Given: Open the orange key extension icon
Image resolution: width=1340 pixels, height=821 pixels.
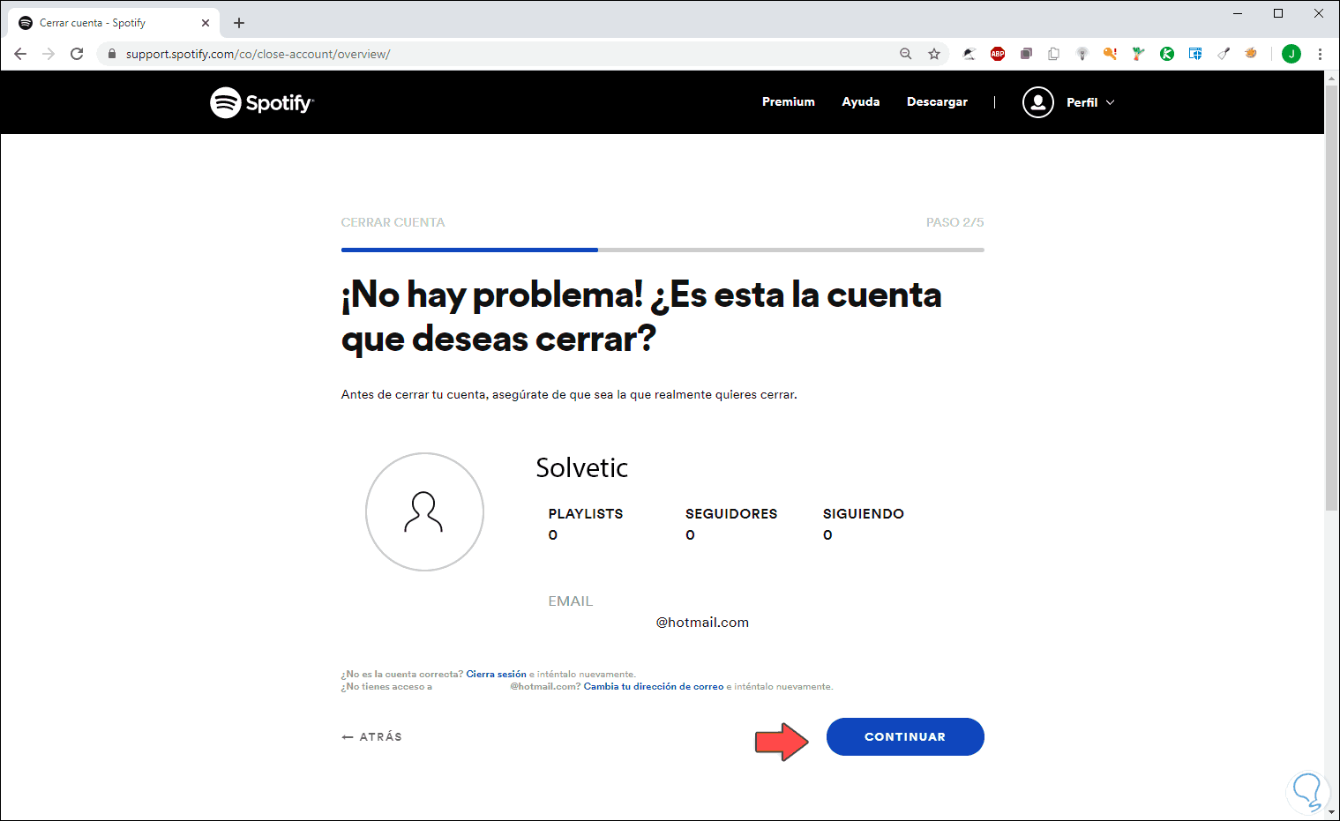Looking at the screenshot, I should pyautogui.click(x=1111, y=54).
